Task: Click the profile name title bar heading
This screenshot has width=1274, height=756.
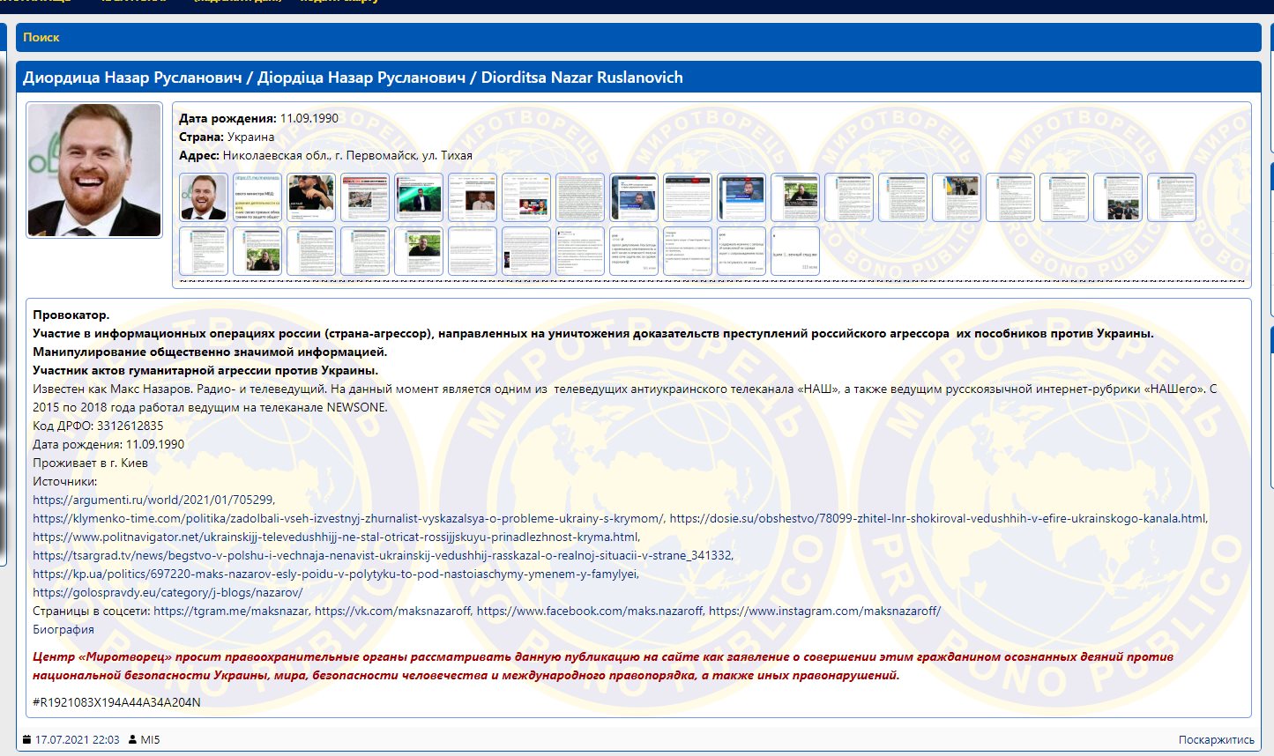Action: coord(353,78)
